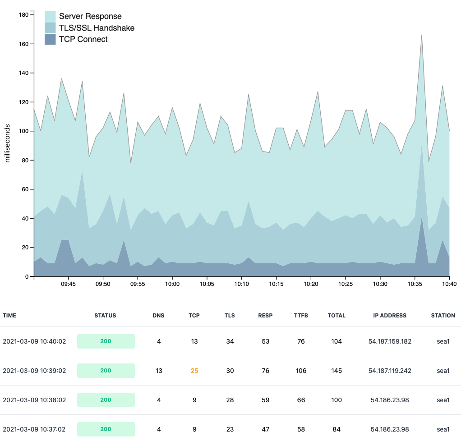The height and width of the screenshot is (441, 461).
Task: Click the TCP Connect legend swatch
Action: pos(50,39)
